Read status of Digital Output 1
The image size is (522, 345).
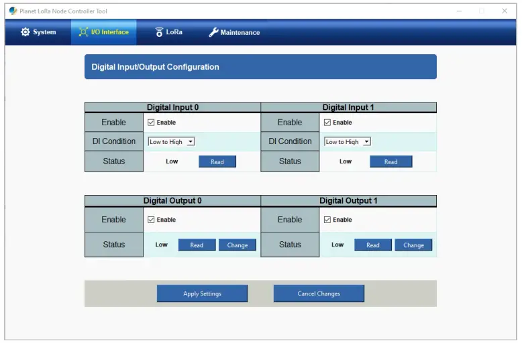(x=373, y=245)
